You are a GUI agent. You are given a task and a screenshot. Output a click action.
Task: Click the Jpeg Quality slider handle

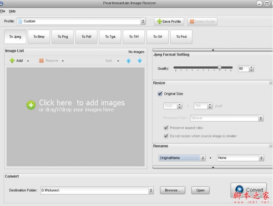pyautogui.click(x=220, y=68)
